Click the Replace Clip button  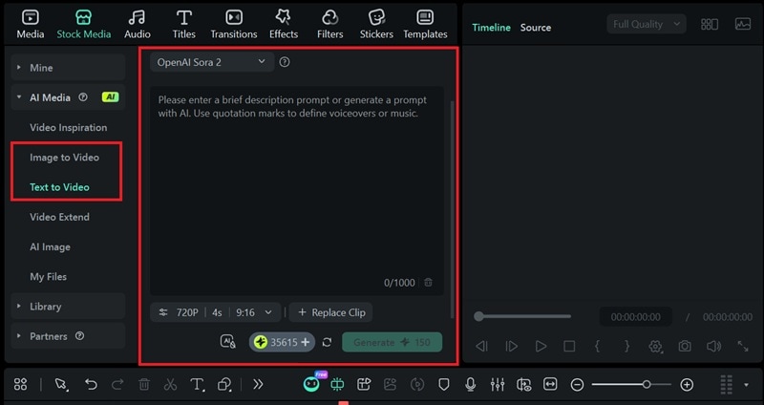tap(330, 312)
